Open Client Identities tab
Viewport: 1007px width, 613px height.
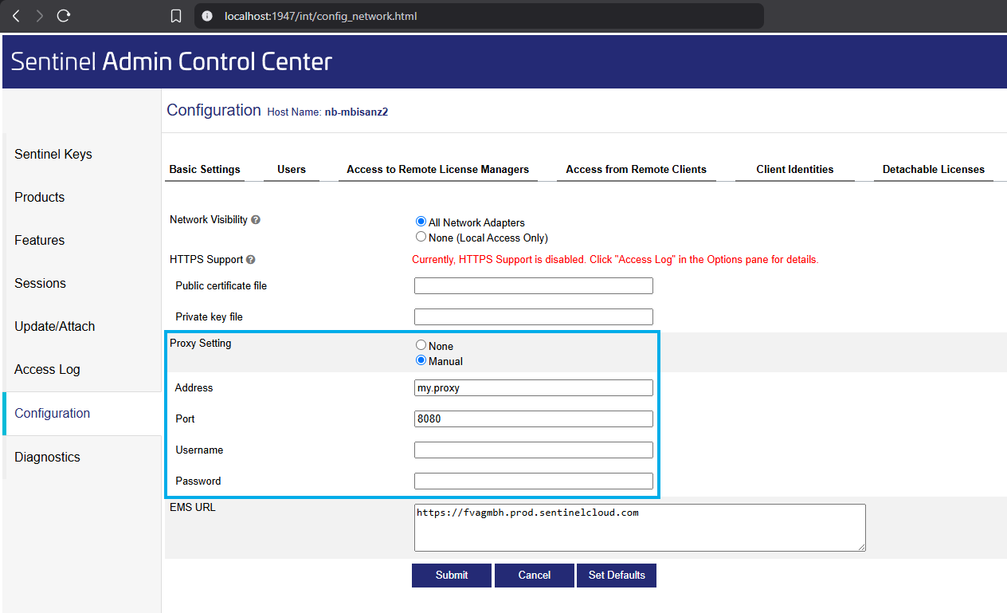click(795, 169)
